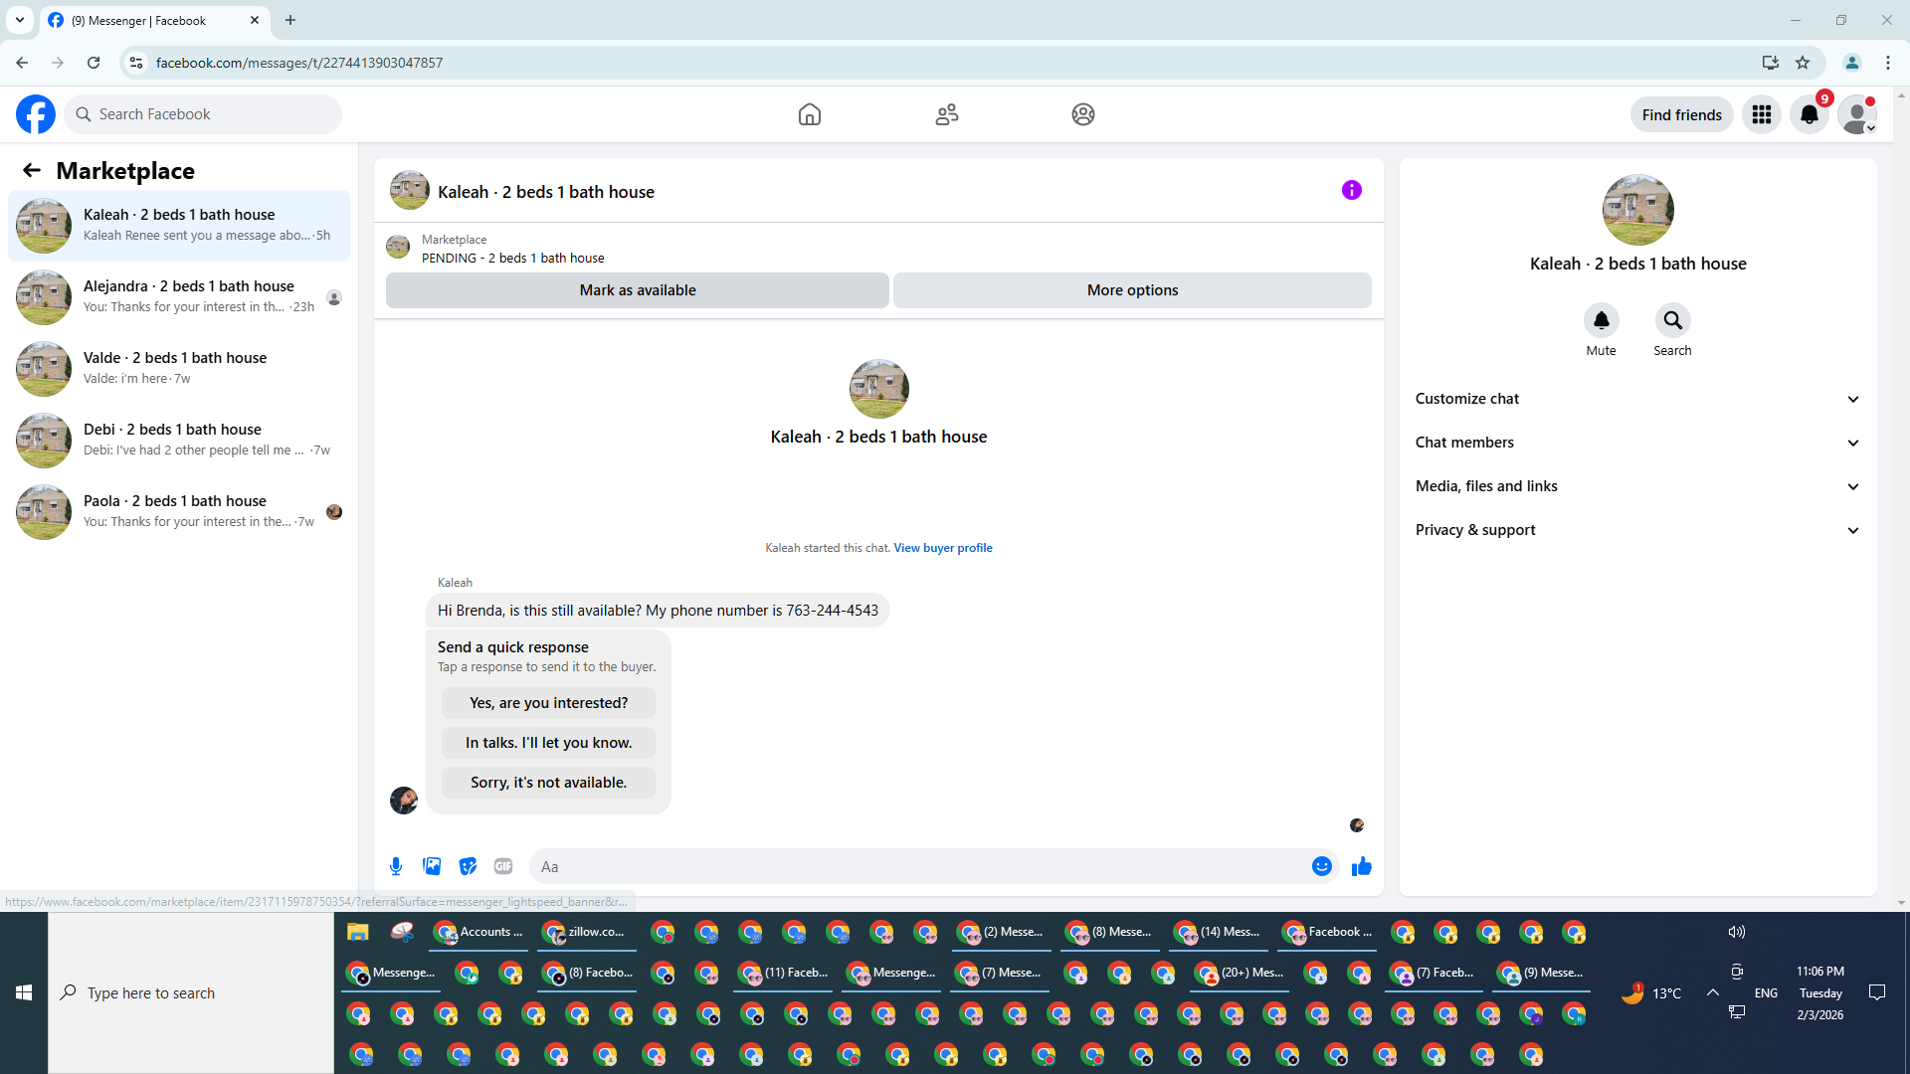Open the sticker picker icon
This screenshot has height=1074, width=1910.
468,866
